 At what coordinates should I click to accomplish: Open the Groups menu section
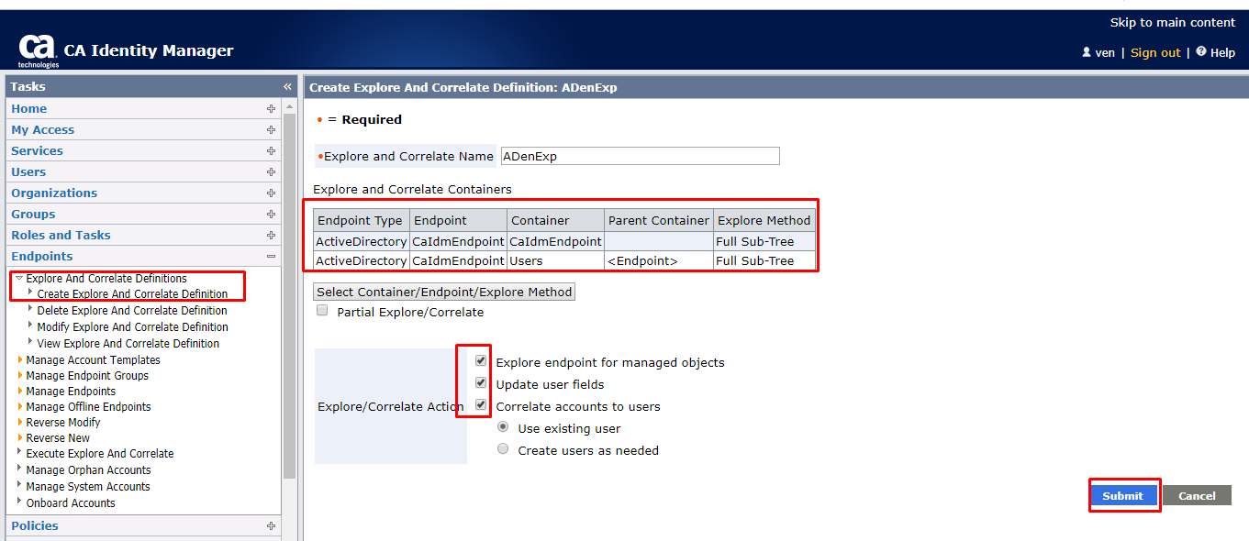[x=33, y=214]
